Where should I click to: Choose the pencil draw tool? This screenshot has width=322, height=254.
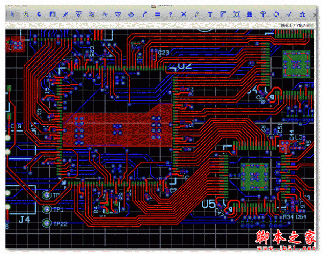click(x=197, y=14)
